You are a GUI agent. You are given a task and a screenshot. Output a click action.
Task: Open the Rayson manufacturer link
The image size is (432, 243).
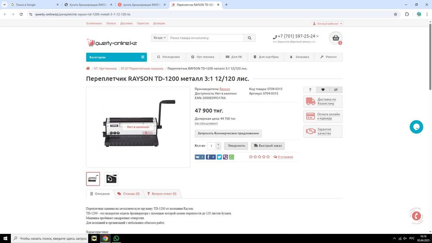pos(225,89)
